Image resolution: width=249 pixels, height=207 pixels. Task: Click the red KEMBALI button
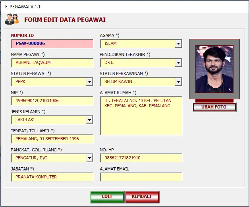point(142,197)
